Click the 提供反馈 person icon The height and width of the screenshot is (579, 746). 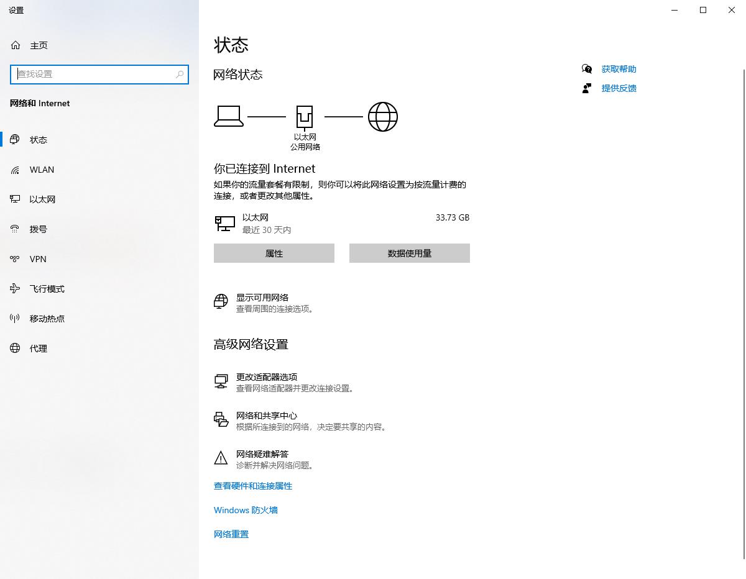(x=587, y=88)
